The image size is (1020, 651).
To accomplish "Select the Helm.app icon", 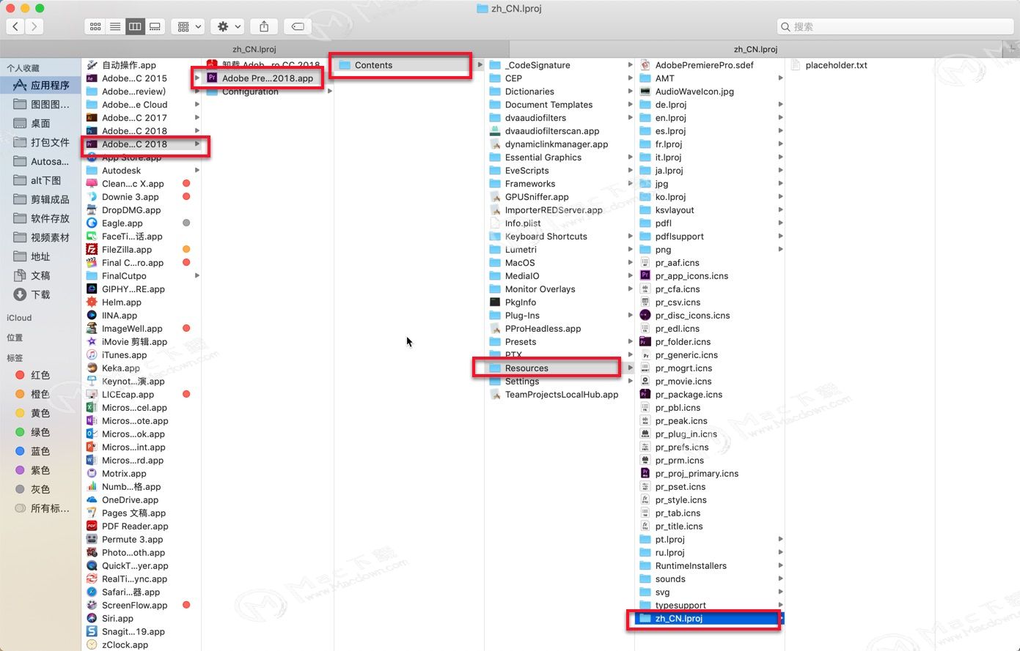I will tap(92, 302).
